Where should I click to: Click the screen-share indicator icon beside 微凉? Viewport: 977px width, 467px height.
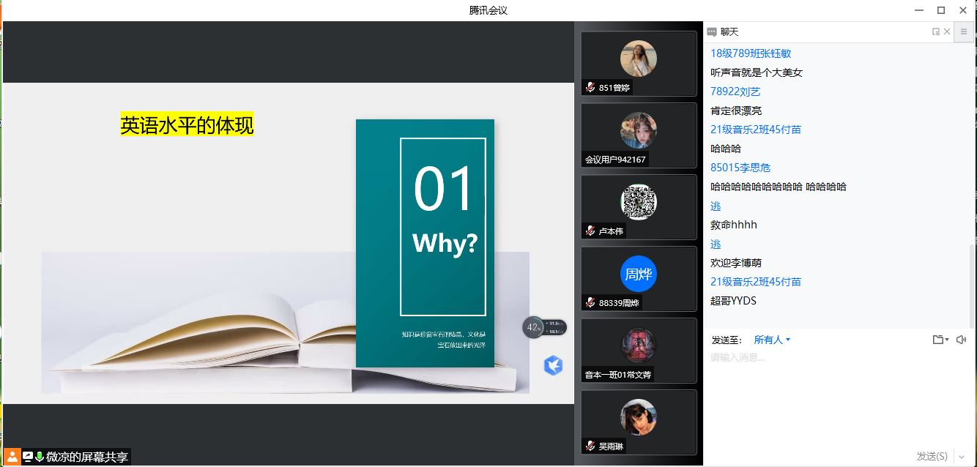click(28, 457)
